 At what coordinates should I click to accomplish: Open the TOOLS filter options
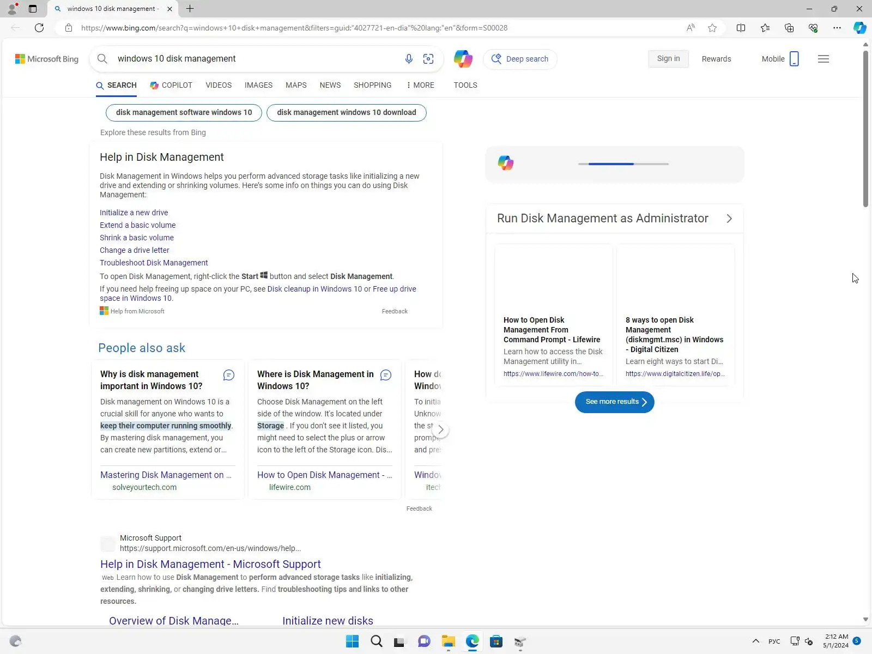coord(465,85)
